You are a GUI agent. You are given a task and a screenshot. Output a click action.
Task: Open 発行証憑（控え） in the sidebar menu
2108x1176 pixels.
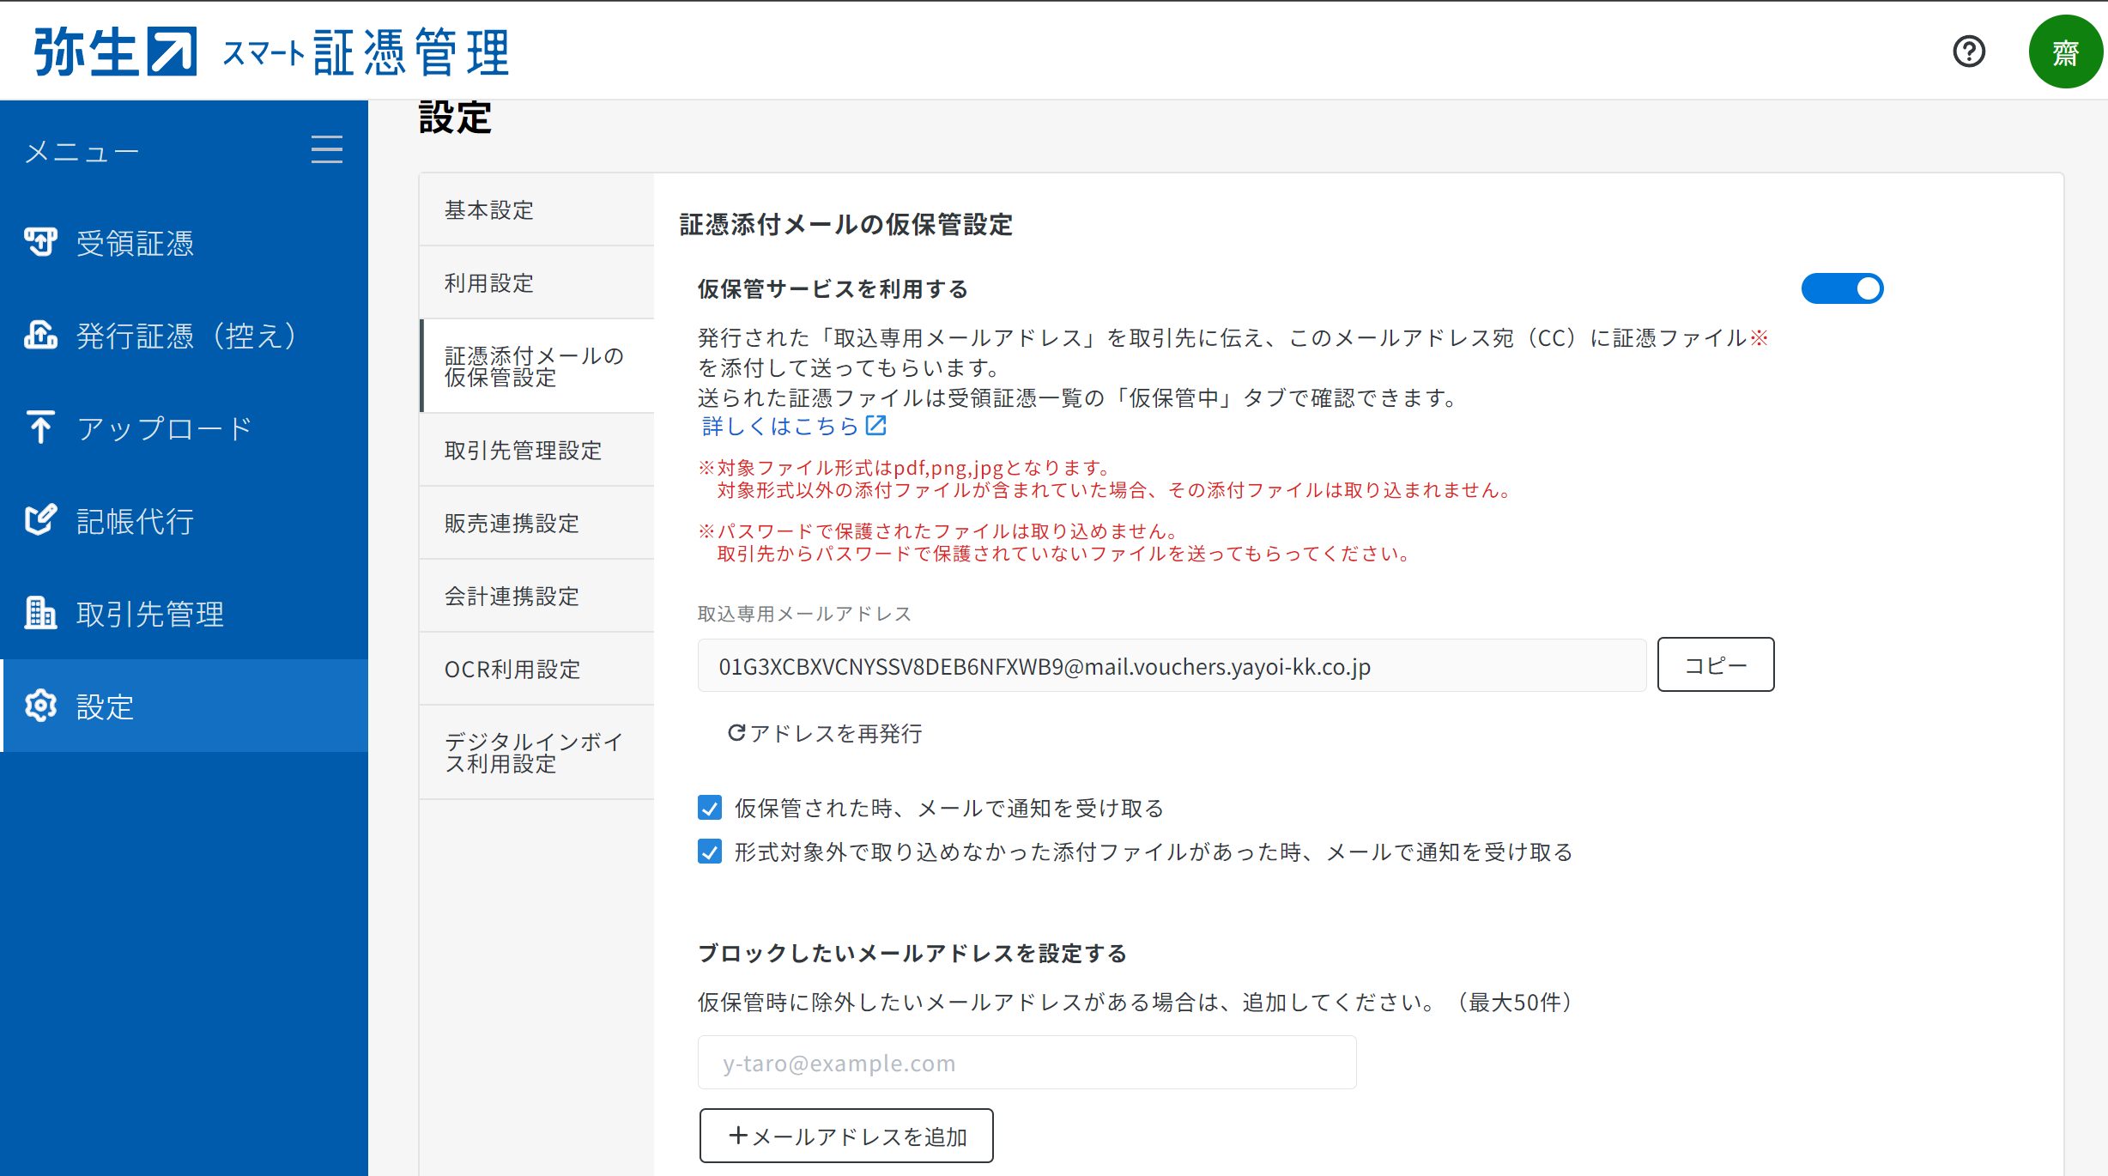coord(184,335)
